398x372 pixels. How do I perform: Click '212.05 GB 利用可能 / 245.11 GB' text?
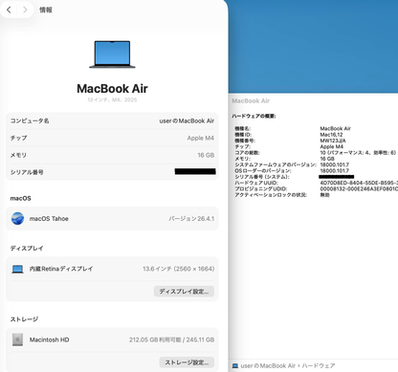point(171,339)
